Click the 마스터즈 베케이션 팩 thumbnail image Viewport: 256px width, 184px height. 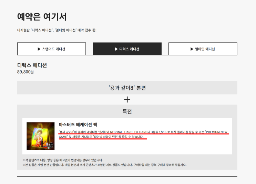41,136
